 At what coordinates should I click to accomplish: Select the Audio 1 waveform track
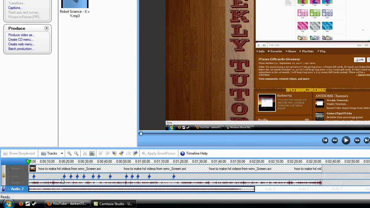point(175,183)
